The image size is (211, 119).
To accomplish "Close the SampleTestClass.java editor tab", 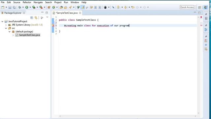I will pyautogui.click(x=80, y=13).
